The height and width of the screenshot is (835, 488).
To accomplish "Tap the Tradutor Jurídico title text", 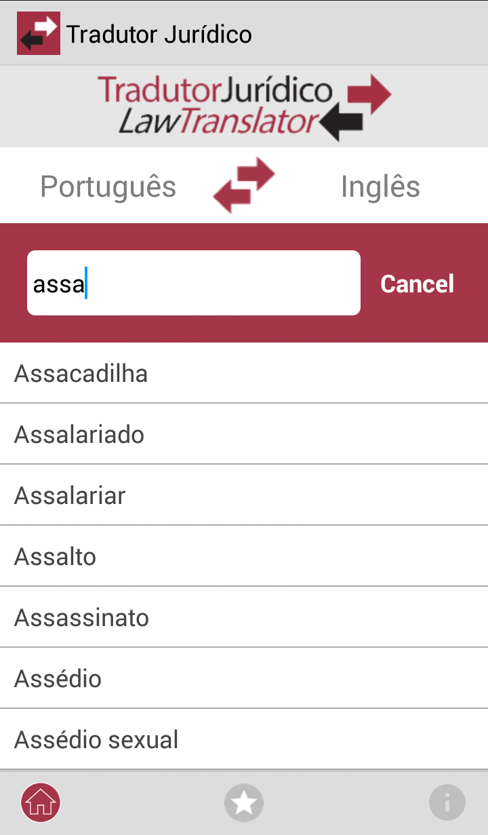I will (159, 34).
